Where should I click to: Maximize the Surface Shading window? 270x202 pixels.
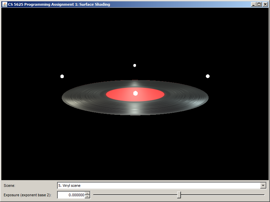[259, 4]
